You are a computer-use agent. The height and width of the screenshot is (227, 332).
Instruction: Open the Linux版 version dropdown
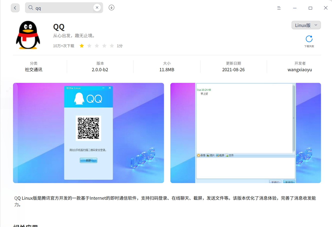point(306,25)
